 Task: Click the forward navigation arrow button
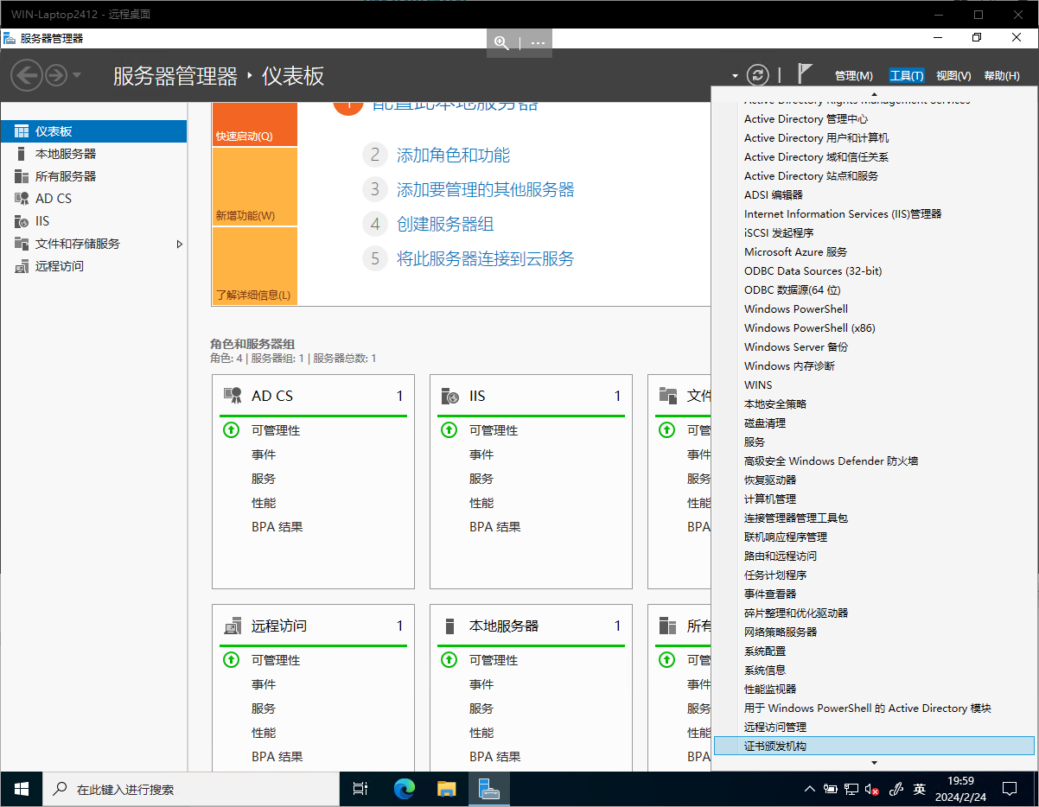56,75
